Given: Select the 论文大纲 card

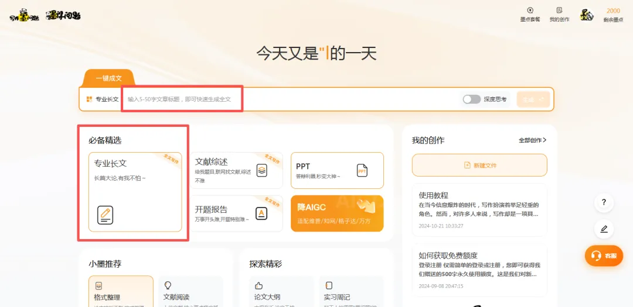Looking at the screenshot, I should (281, 291).
